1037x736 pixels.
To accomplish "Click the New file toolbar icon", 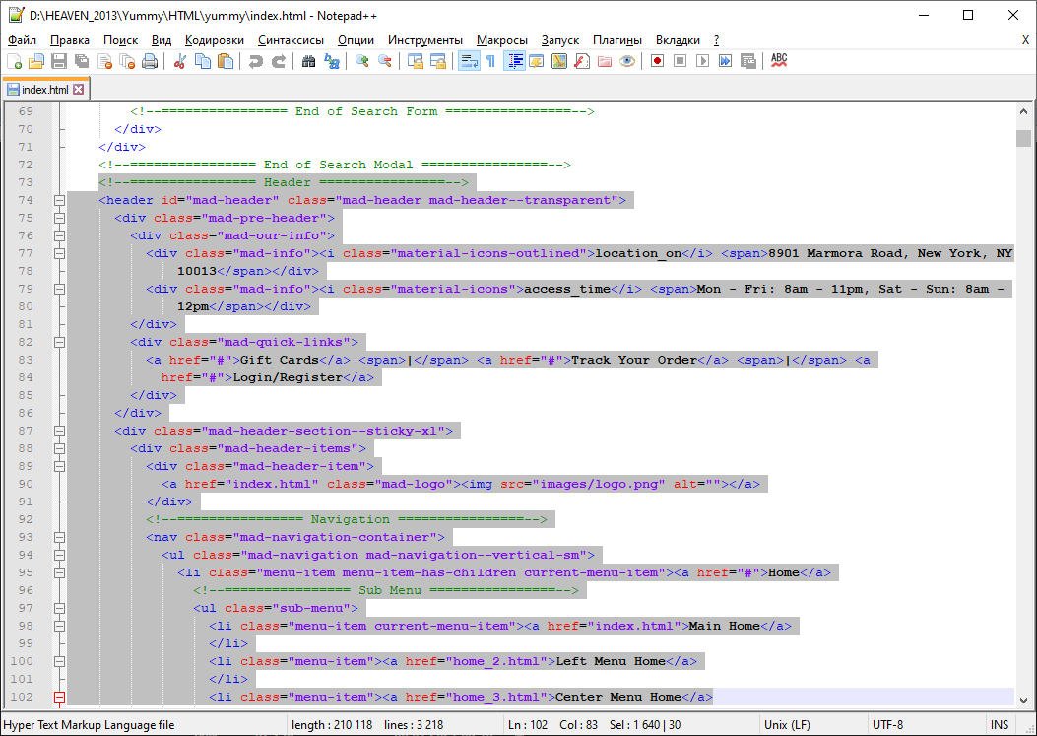I will [x=14, y=61].
